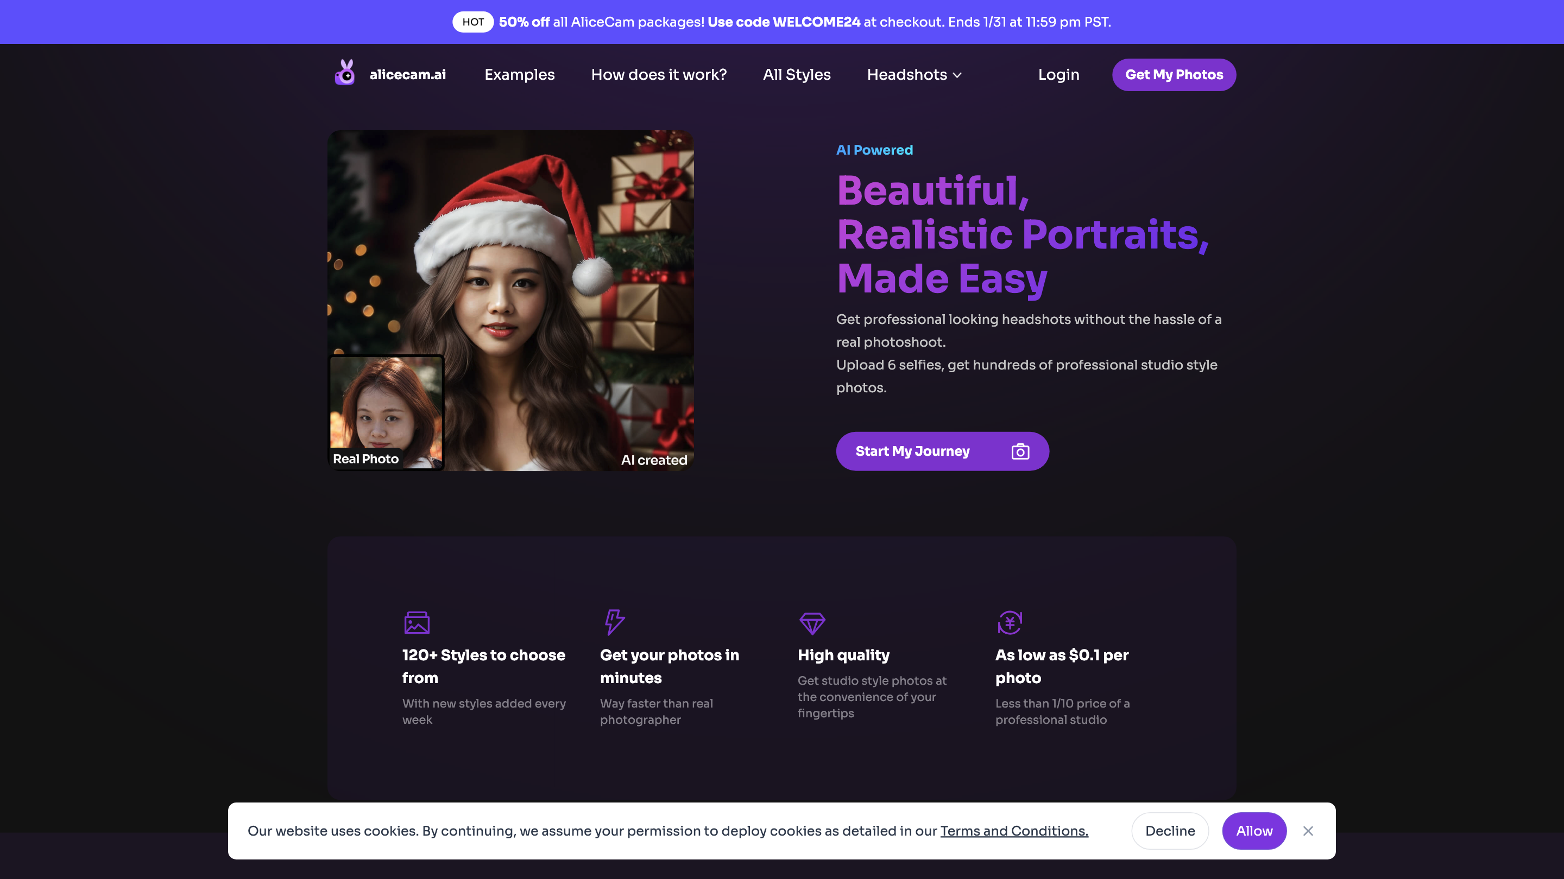Expand the Headshots dropdown chevron
Image resolution: width=1564 pixels, height=879 pixels.
[x=957, y=75]
